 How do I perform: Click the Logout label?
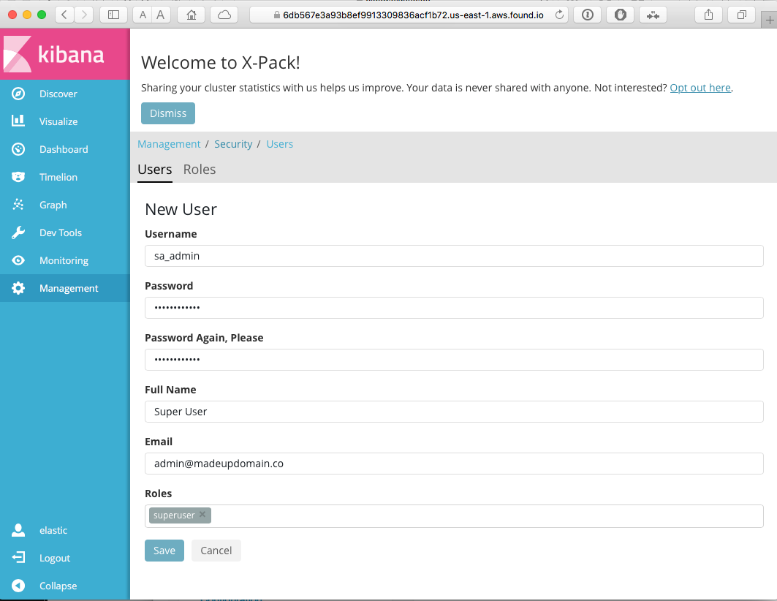click(x=55, y=558)
